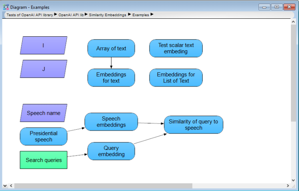Select the Array of text node
Screen dimensions: 299x191
click(x=111, y=48)
